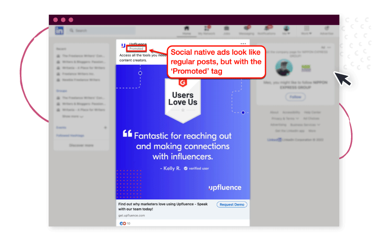Open the Messaging nav tab

247,30
